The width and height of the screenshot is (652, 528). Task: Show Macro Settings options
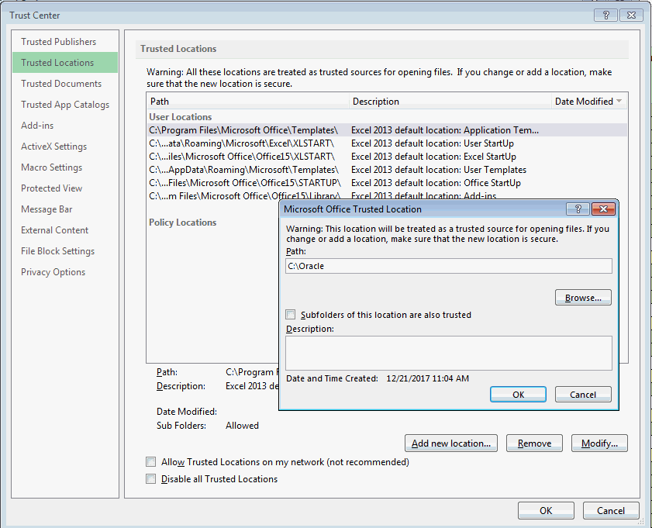(52, 167)
